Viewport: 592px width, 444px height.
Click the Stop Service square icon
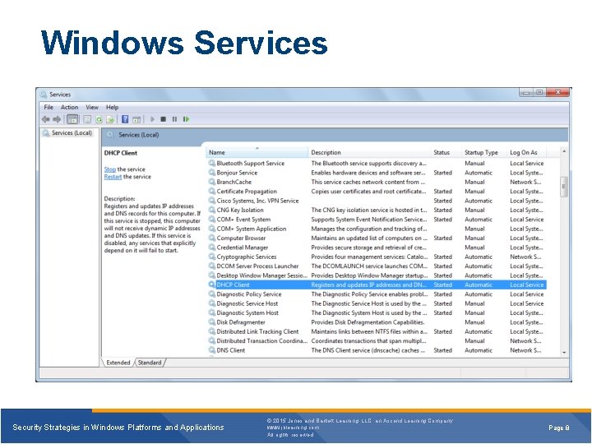[163, 119]
